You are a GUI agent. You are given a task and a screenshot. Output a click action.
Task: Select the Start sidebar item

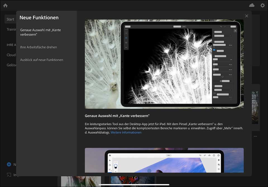coord(10,19)
